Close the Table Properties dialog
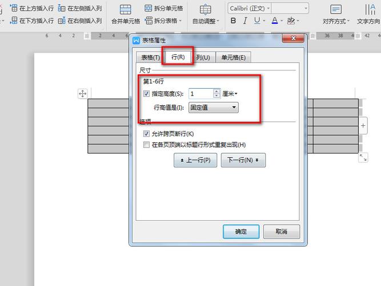381x286 pixels. 293,38
